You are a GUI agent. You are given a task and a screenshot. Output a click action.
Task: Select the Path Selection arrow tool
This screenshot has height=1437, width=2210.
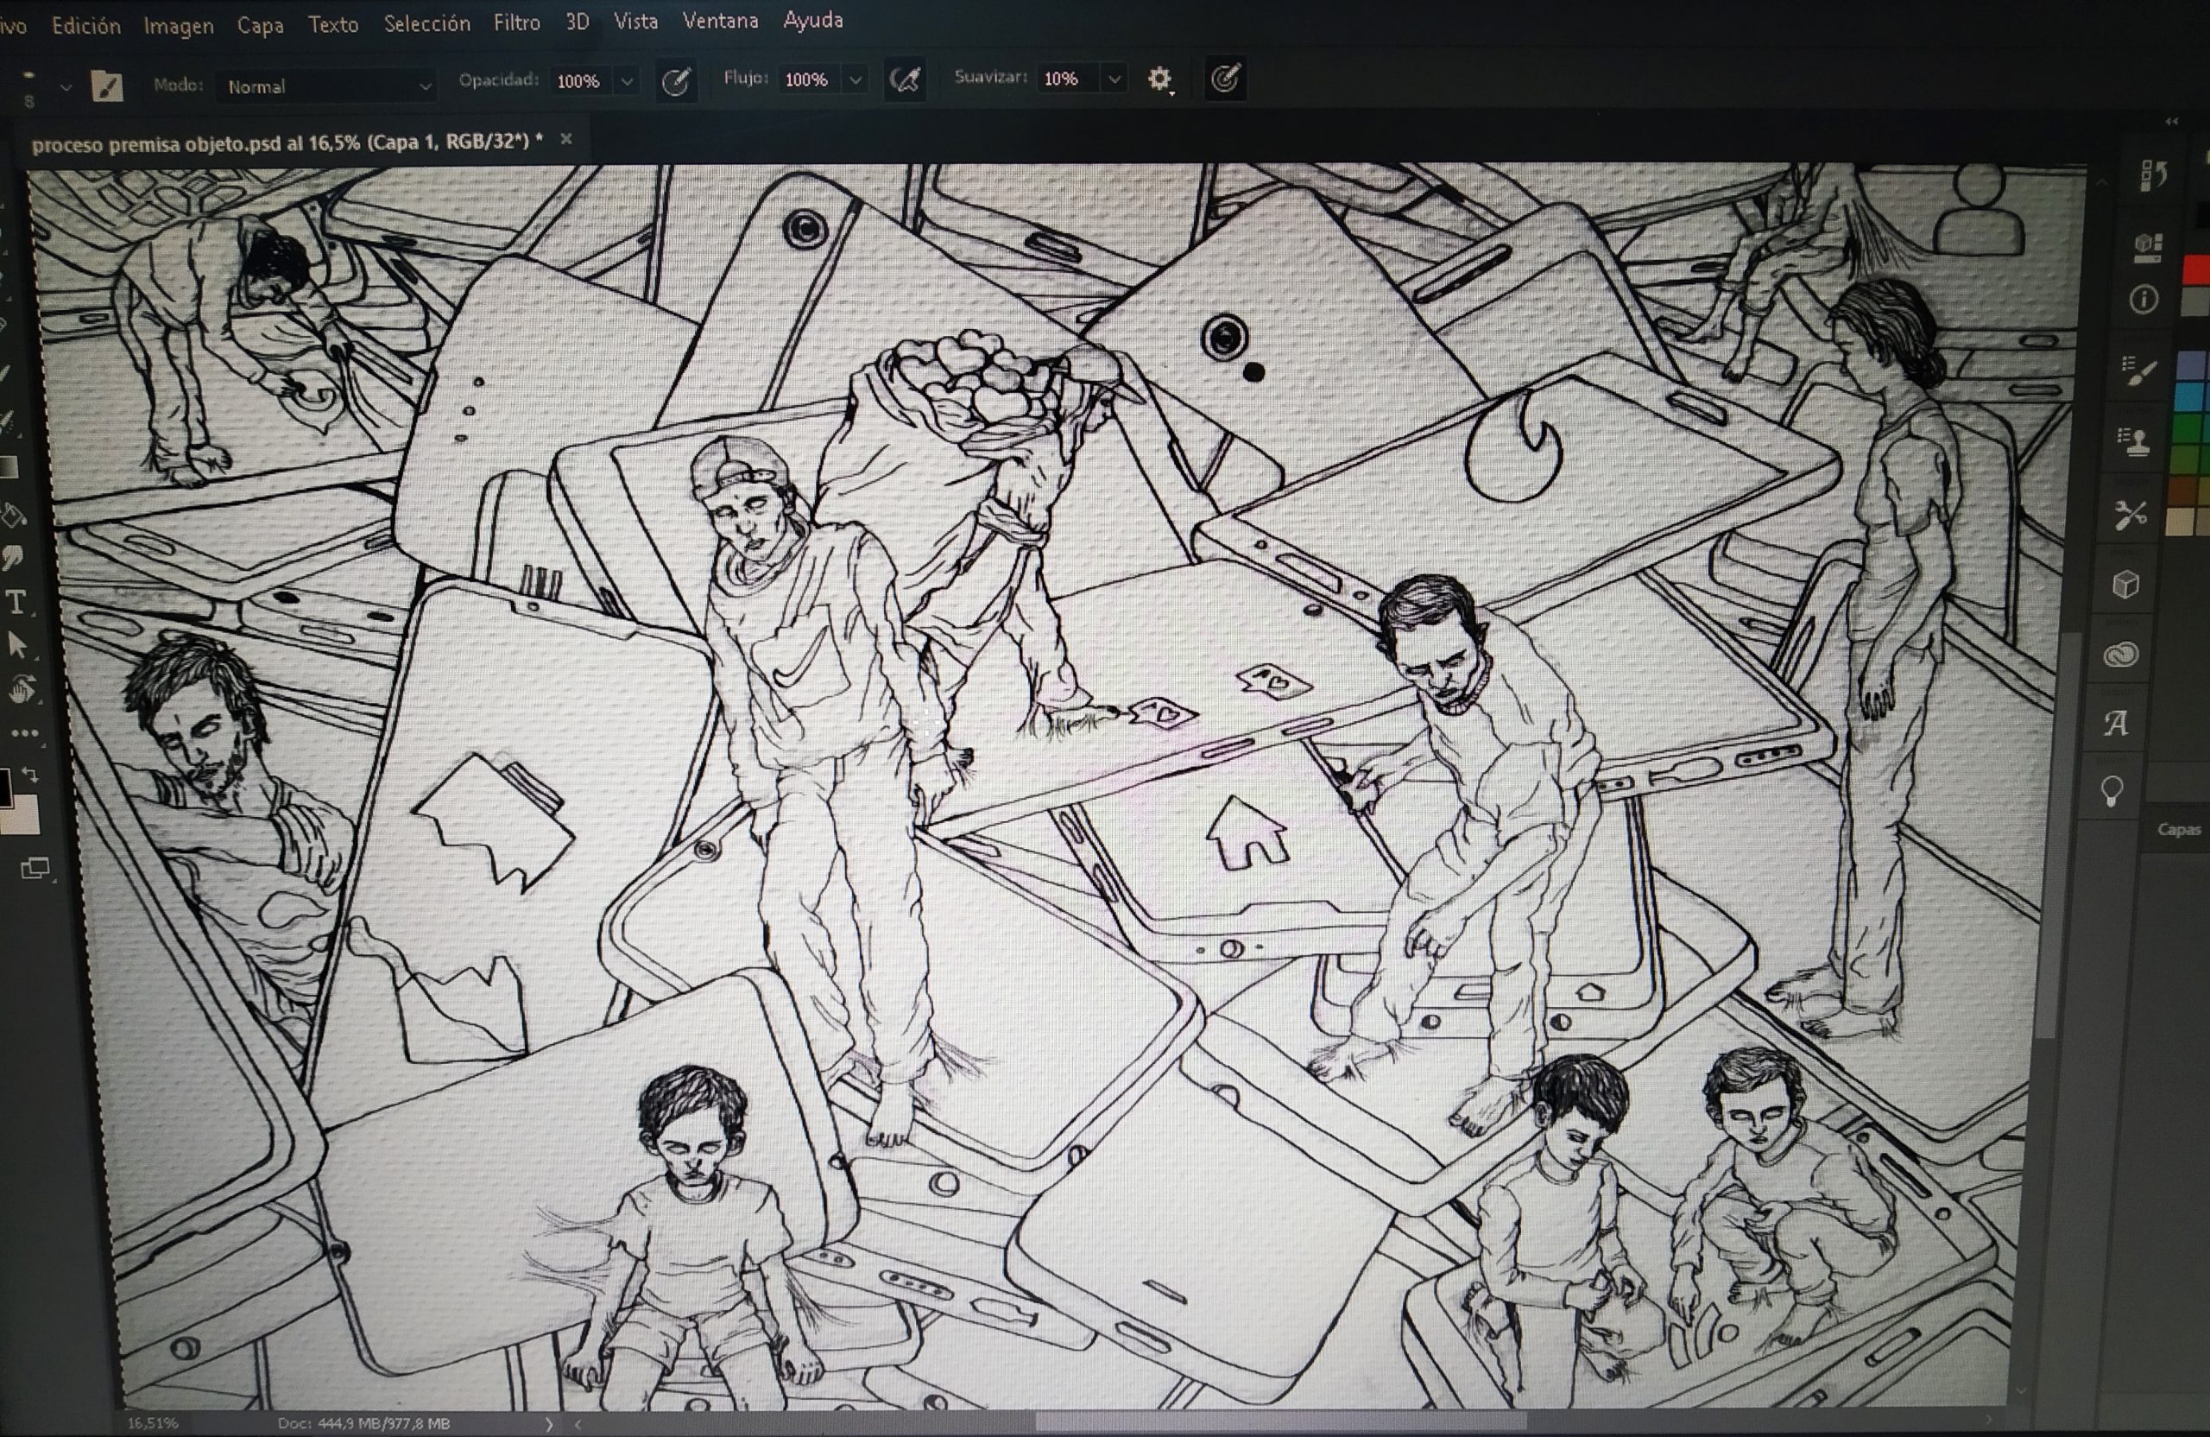click(17, 646)
